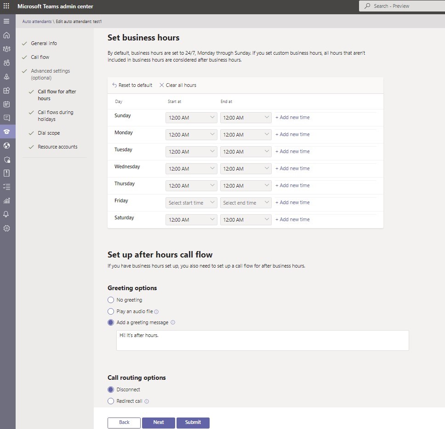The height and width of the screenshot is (429, 445).
Task: Open Sunday's start time dropdown
Action: tap(191, 117)
